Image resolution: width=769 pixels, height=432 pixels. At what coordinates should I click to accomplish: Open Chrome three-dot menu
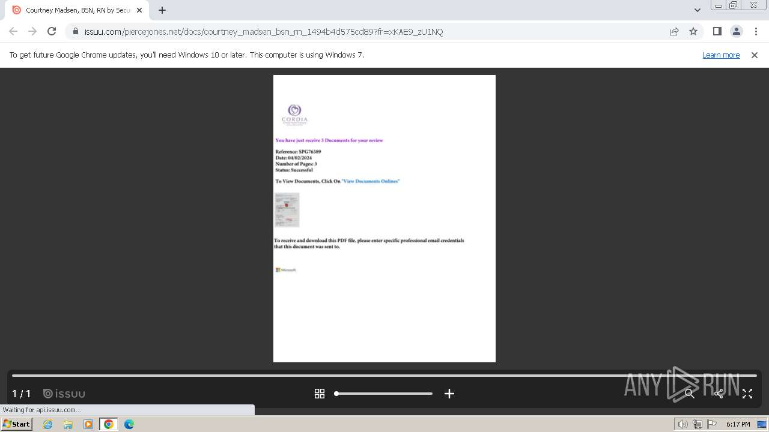pyautogui.click(x=756, y=32)
